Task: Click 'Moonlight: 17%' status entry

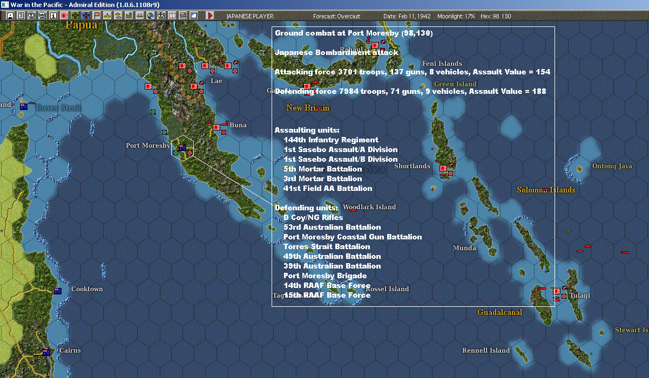Action: (456, 16)
